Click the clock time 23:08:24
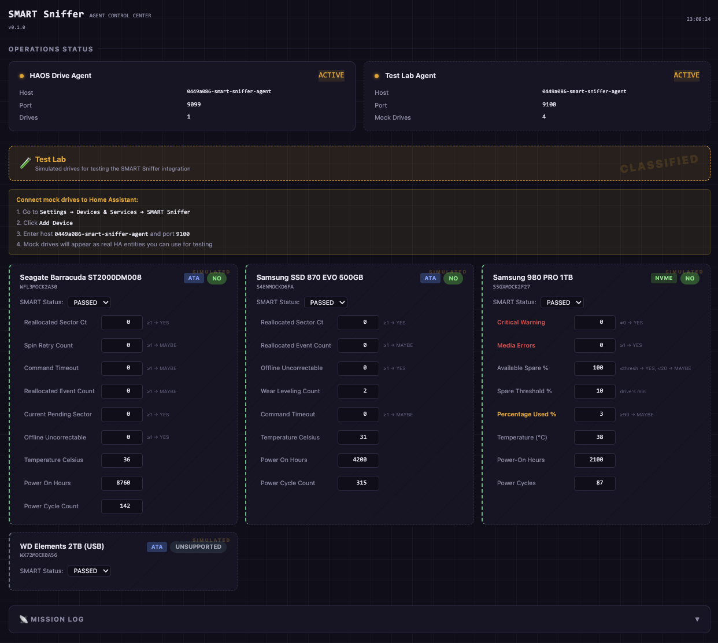Image resolution: width=718 pixels, height=643 pixels. pyautogui.click(x=698, y=19)
